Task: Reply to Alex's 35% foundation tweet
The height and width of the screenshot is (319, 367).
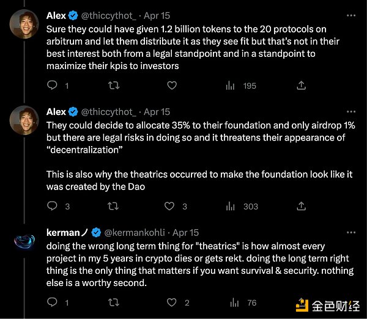Action: point(52,207)
